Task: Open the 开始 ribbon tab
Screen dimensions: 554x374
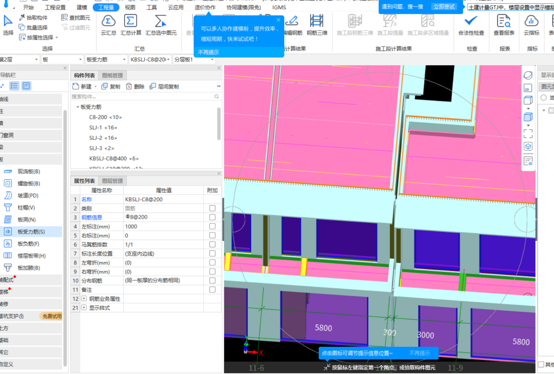Action: (28, 7)
